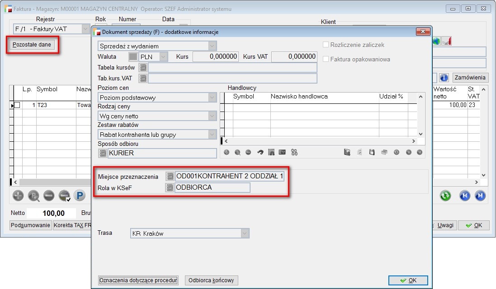Open the Poziom cen dropdown
Viewport: 496px width, 289px height.
(212, 98)
